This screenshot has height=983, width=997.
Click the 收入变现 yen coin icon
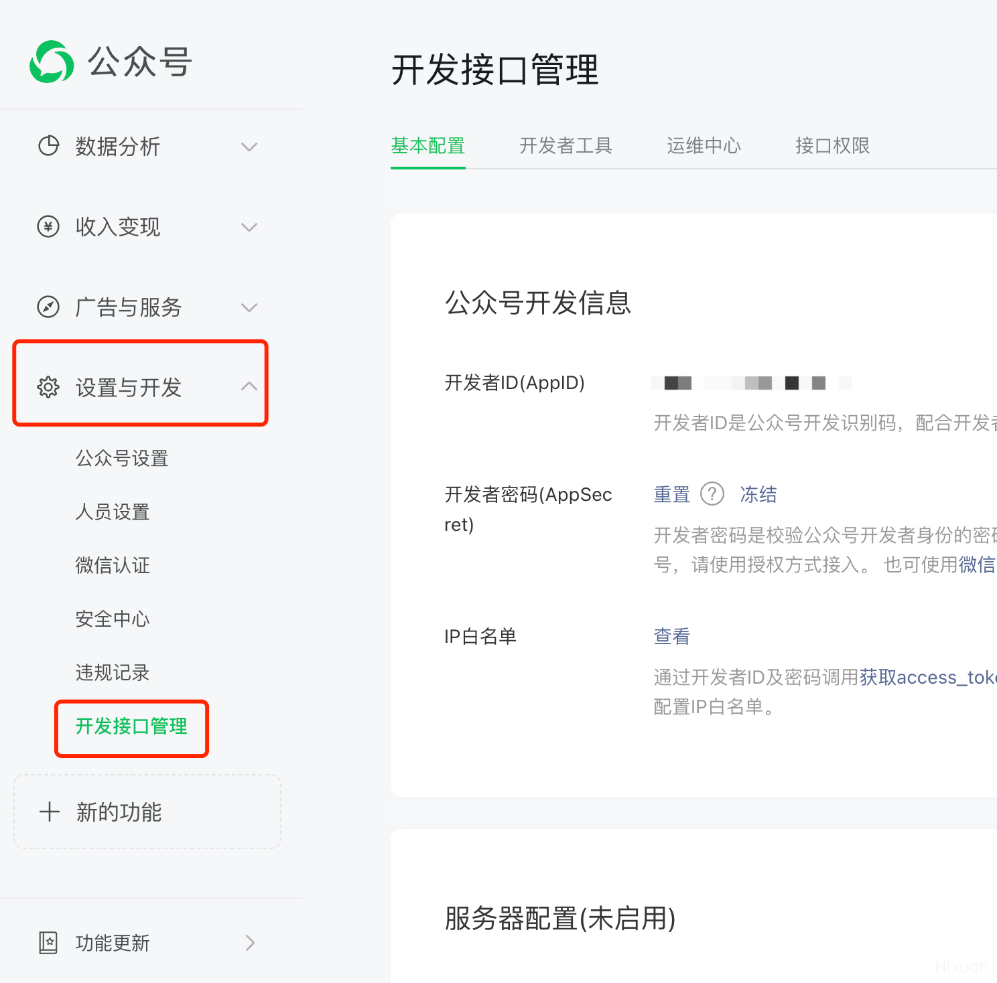tap(48, 226)
